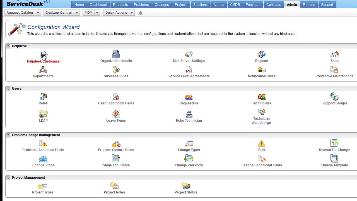This screenshot has height=201, width=357.
Task: Open the Problem - Additional Fields icon
Action: pyautogui.click(x=43, y=143)
